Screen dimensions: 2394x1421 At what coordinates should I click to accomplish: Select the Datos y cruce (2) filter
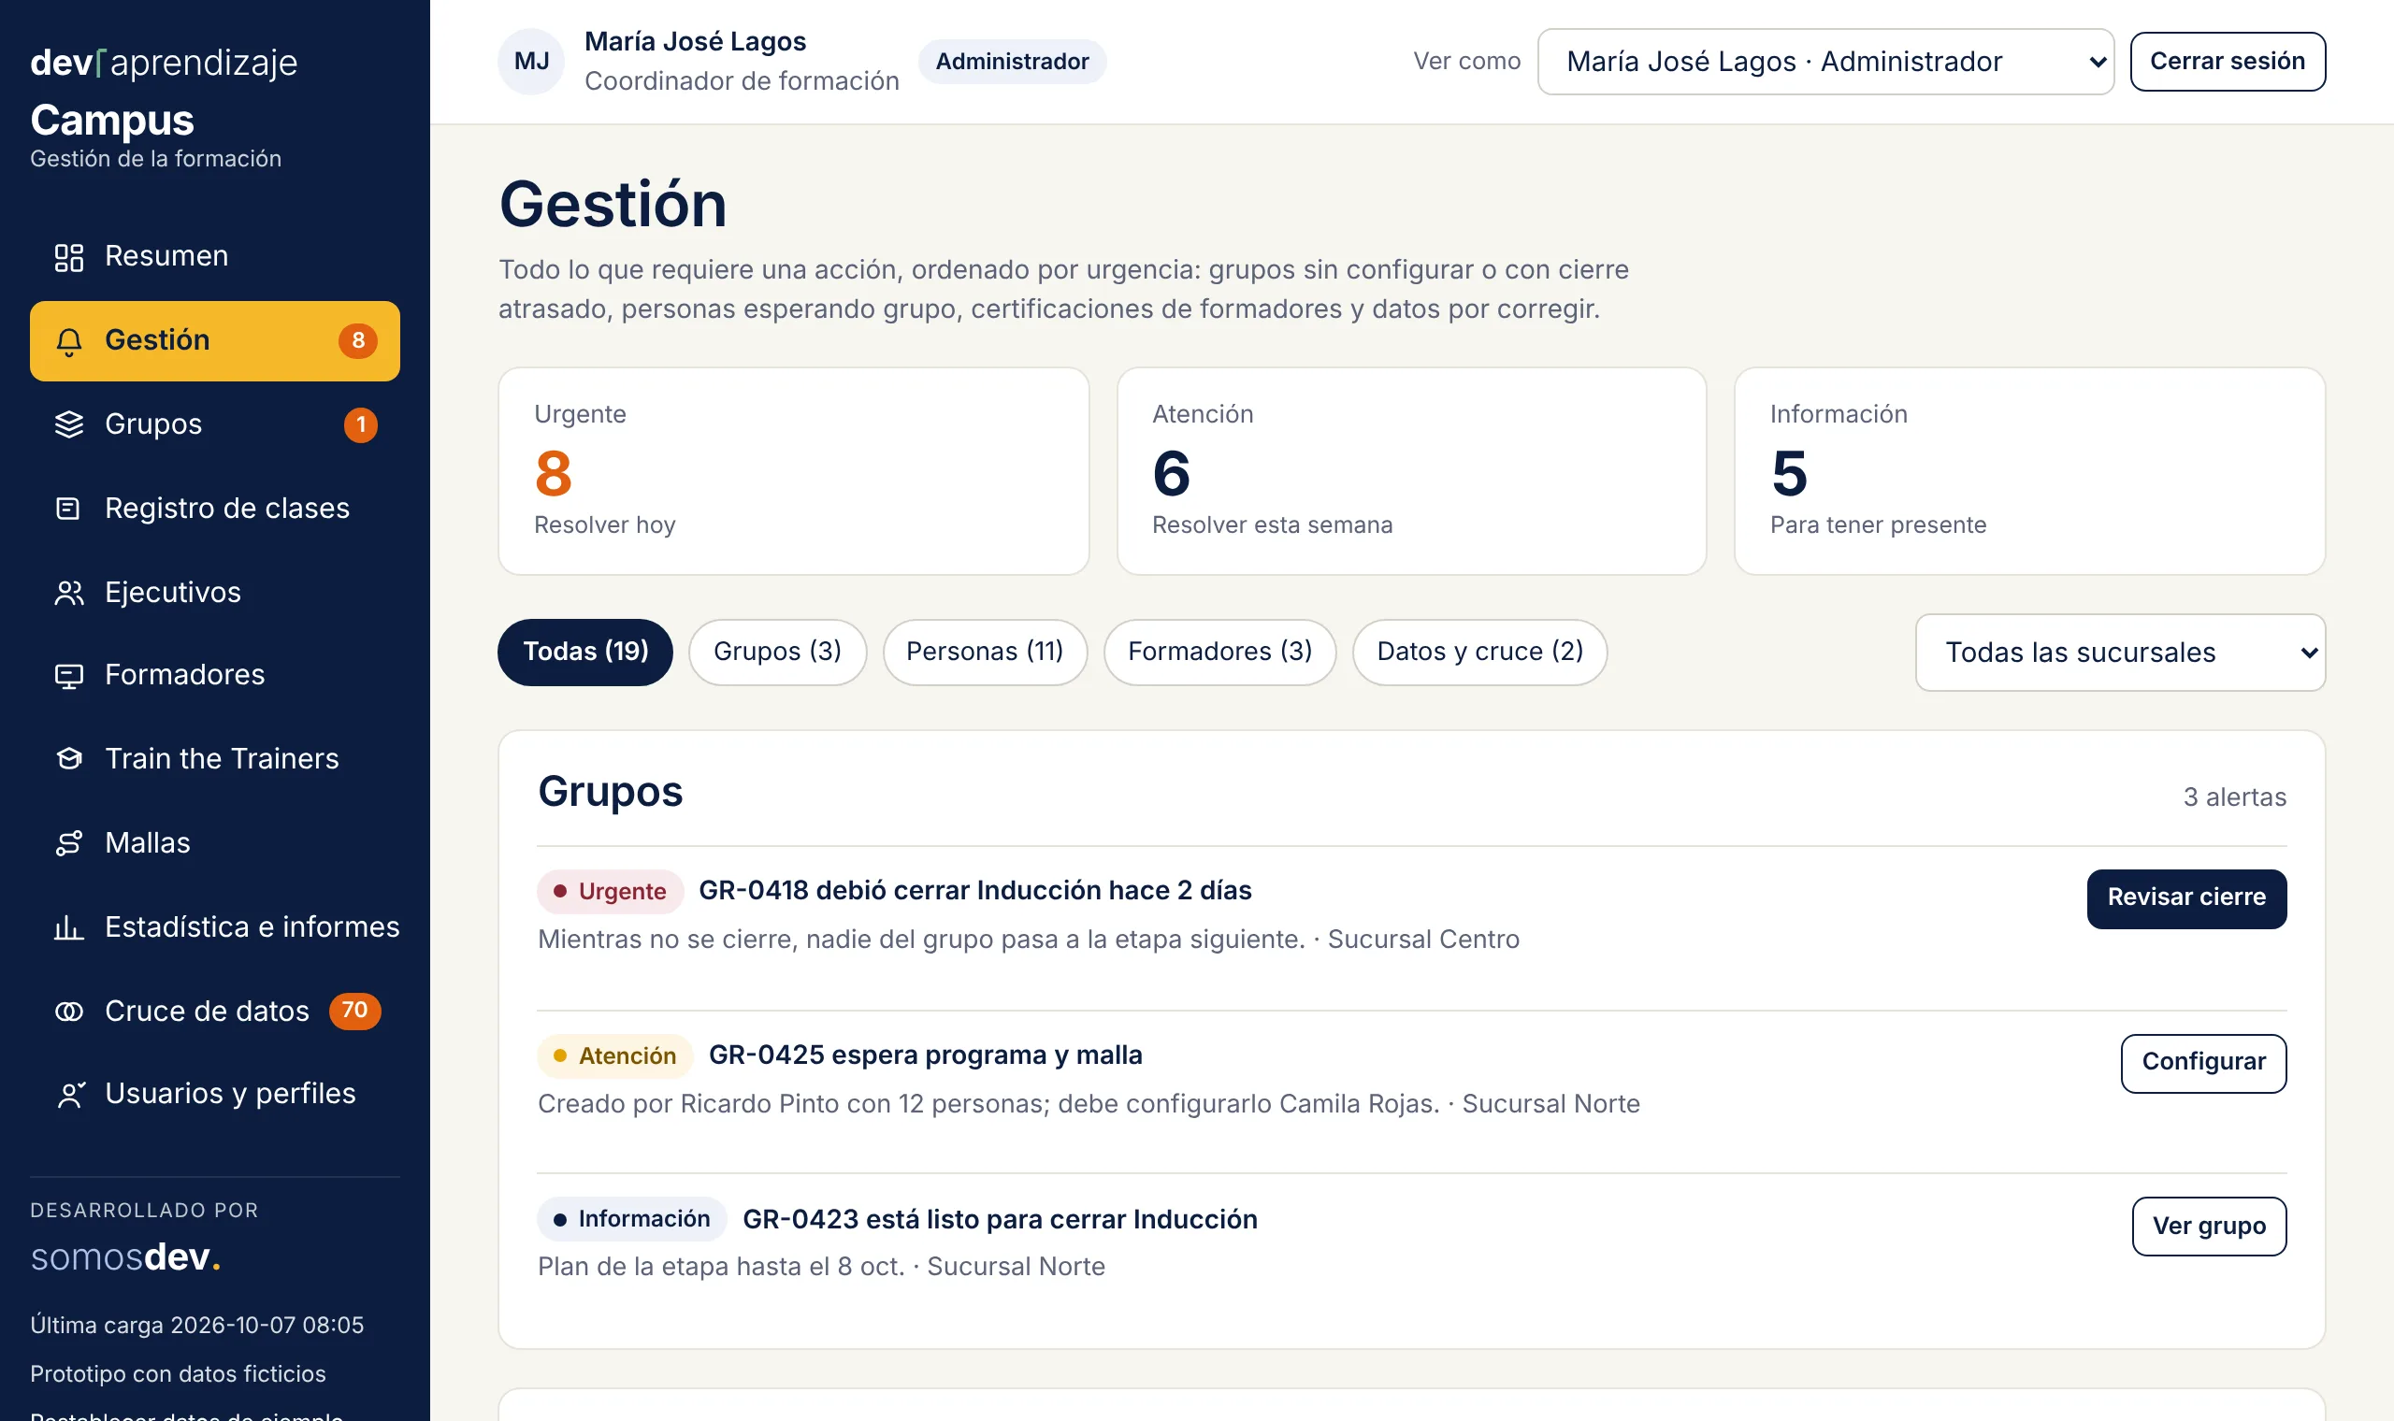(1479, 653)
